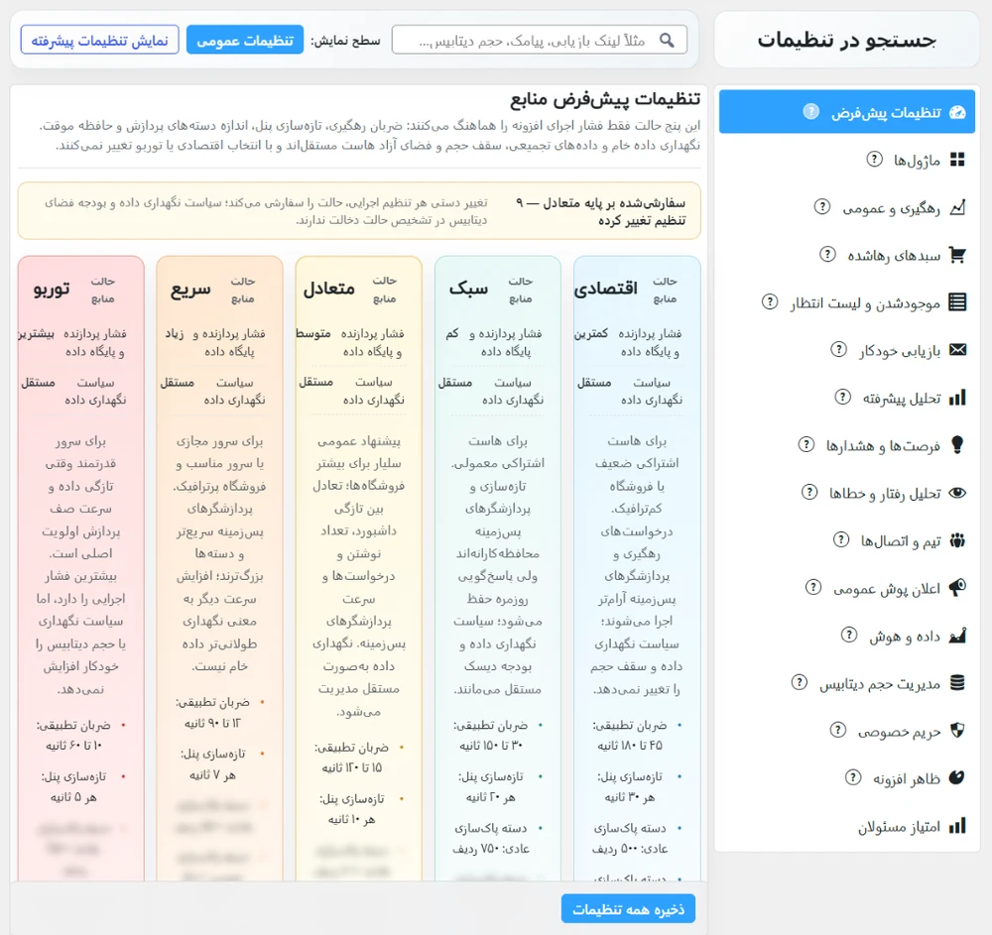Go to رهگیری و عمومی settings
The width and height of the screenshot is (992, 935).
(x=846, y=207)
